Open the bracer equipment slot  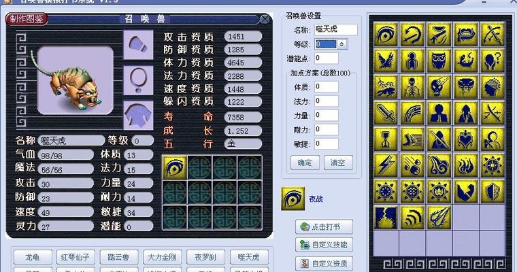coord(138,44)
